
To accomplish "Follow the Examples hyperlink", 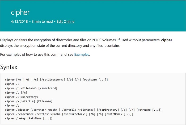I will click(x=82, y=54).
